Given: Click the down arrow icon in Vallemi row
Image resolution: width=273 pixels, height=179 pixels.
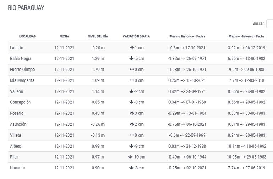Looking at the screenshot, I should [131, 91].
